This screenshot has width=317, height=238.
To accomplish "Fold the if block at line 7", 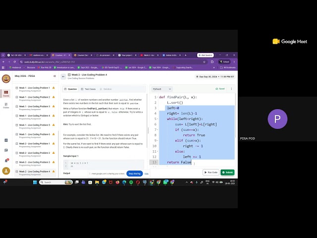I will coord(158,130).
